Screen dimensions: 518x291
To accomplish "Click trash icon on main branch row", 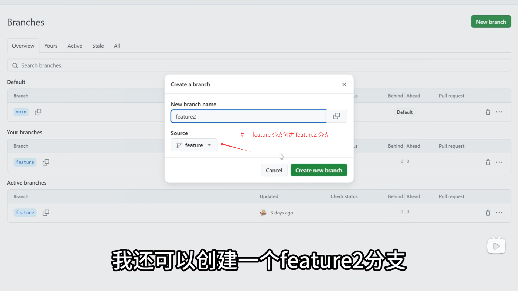I will [488, 112].
